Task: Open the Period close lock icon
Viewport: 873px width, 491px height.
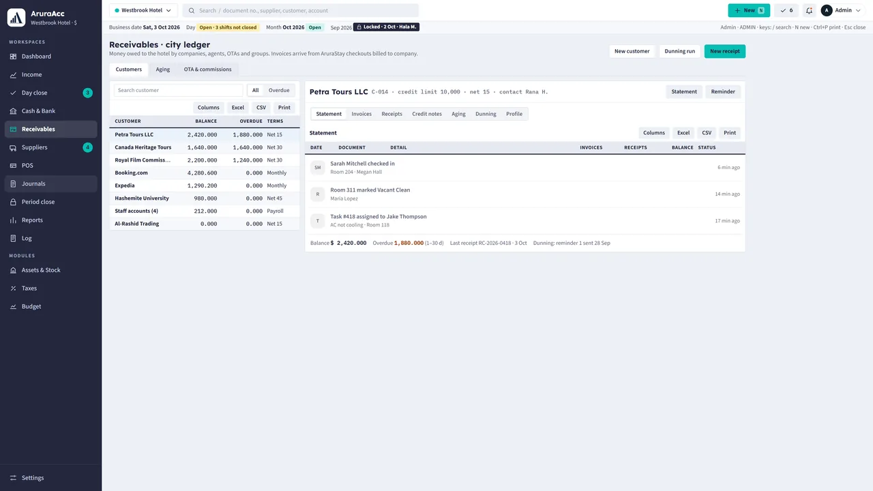Action: 14,202
